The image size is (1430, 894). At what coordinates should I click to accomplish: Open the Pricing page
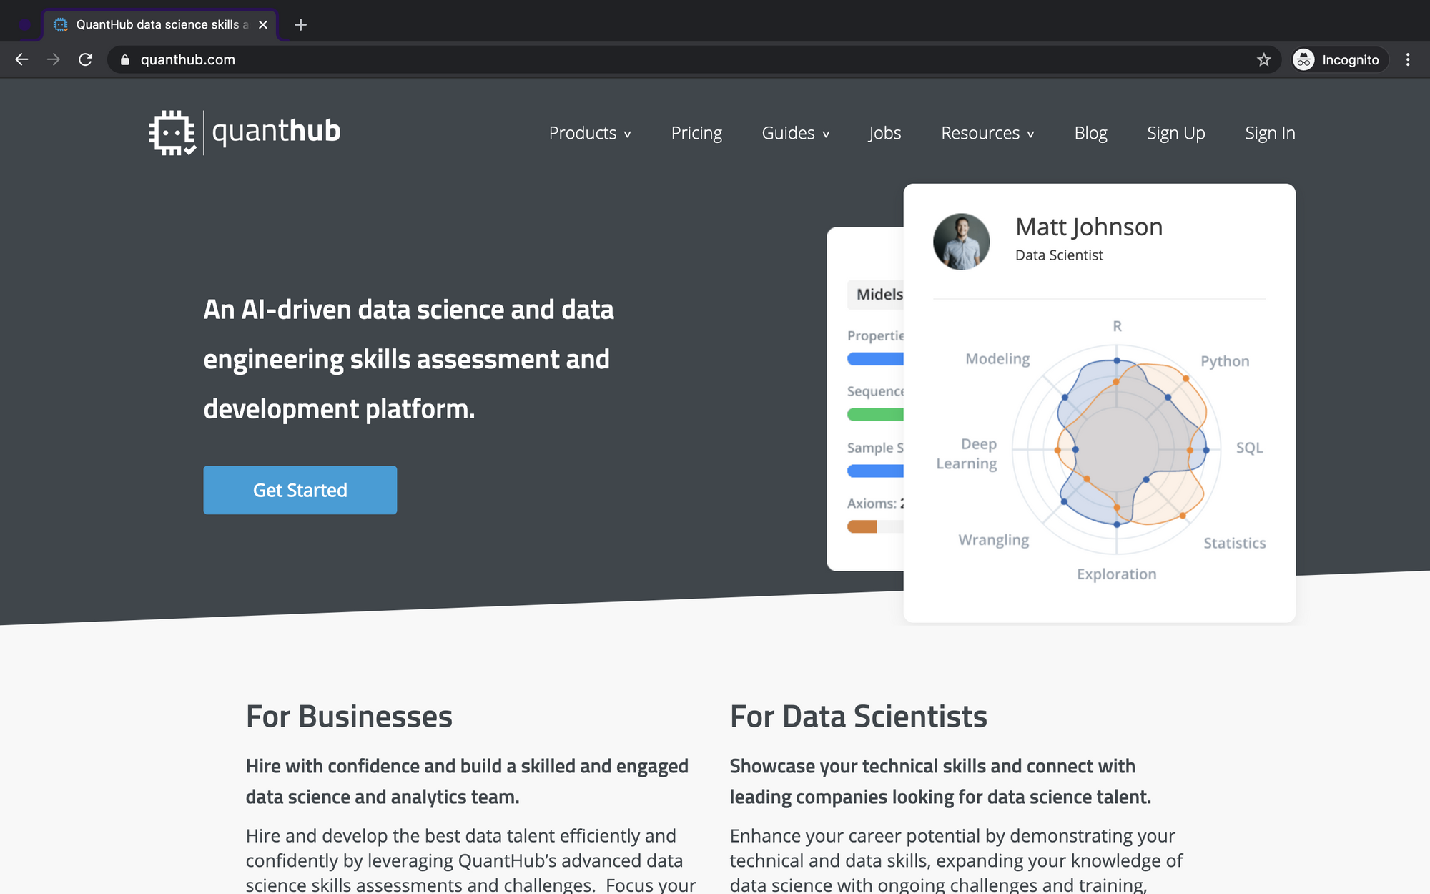point(696,133)
